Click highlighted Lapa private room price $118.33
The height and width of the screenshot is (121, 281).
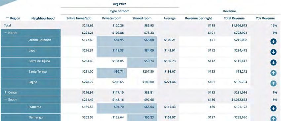point(118,51)
